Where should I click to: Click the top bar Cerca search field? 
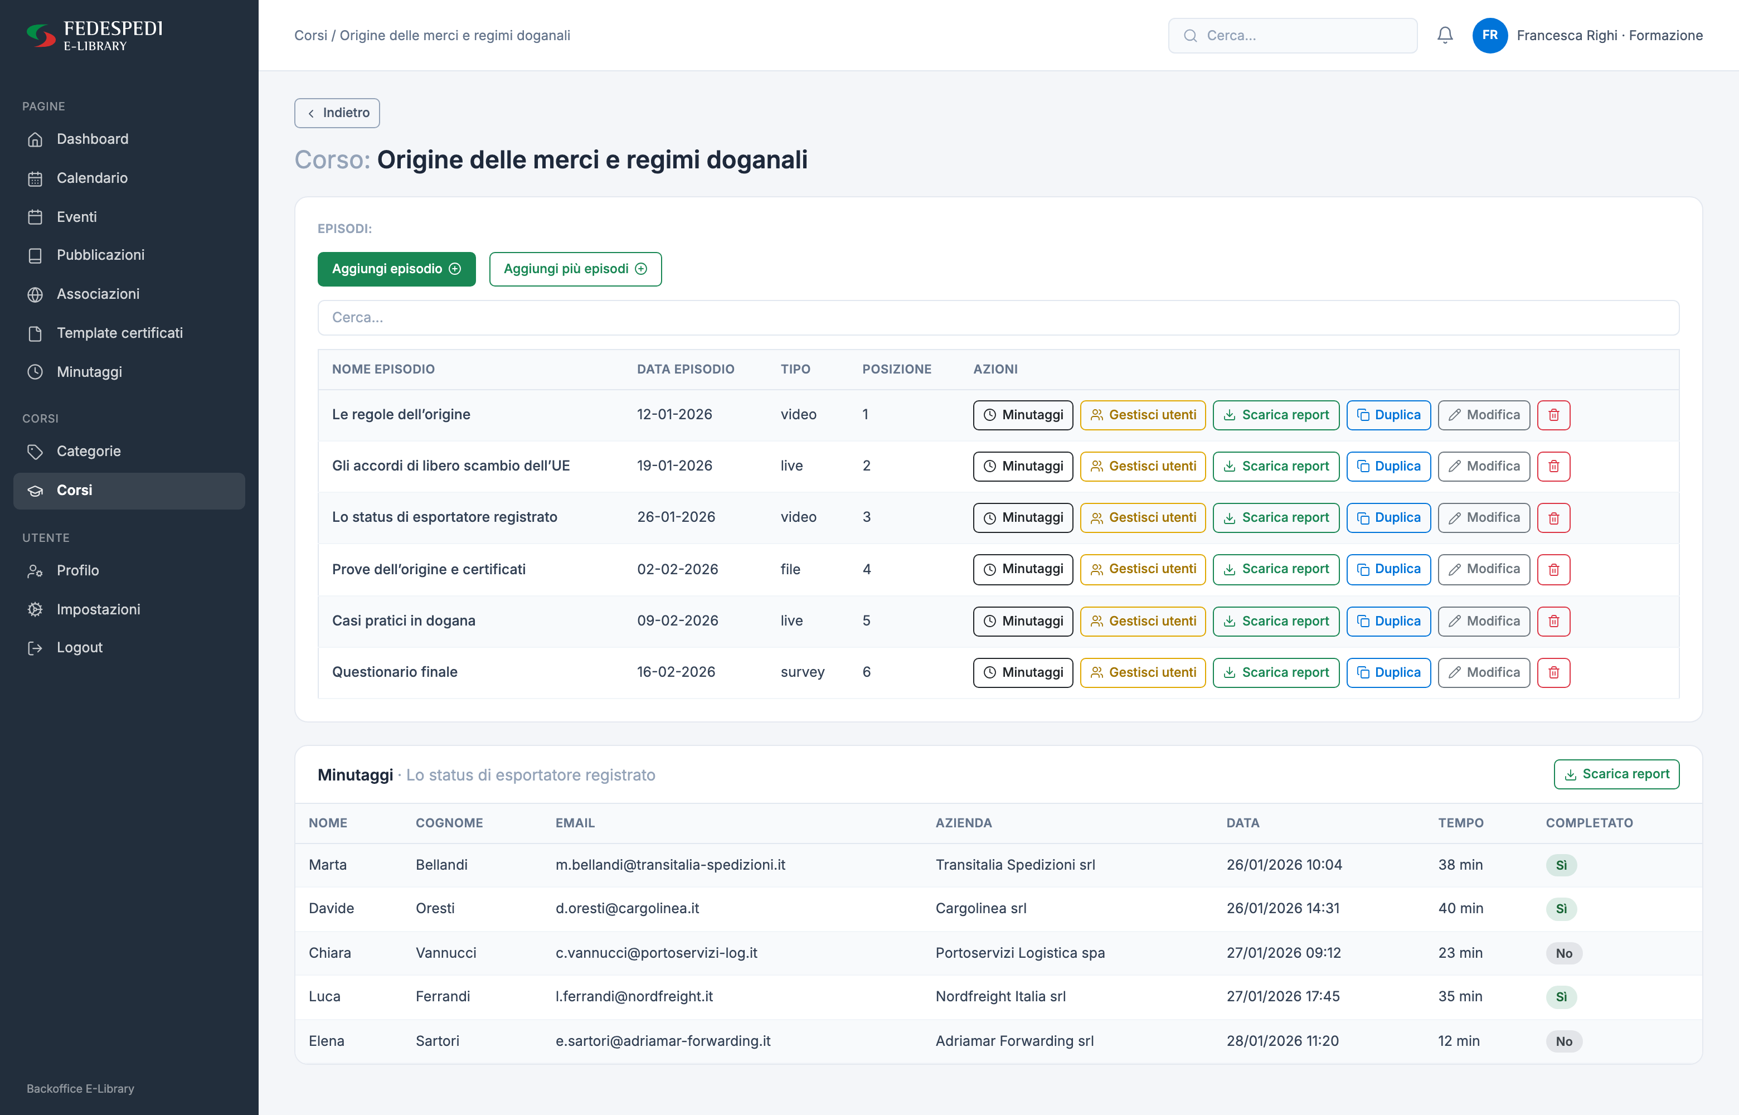click(x=1293, y=36)
